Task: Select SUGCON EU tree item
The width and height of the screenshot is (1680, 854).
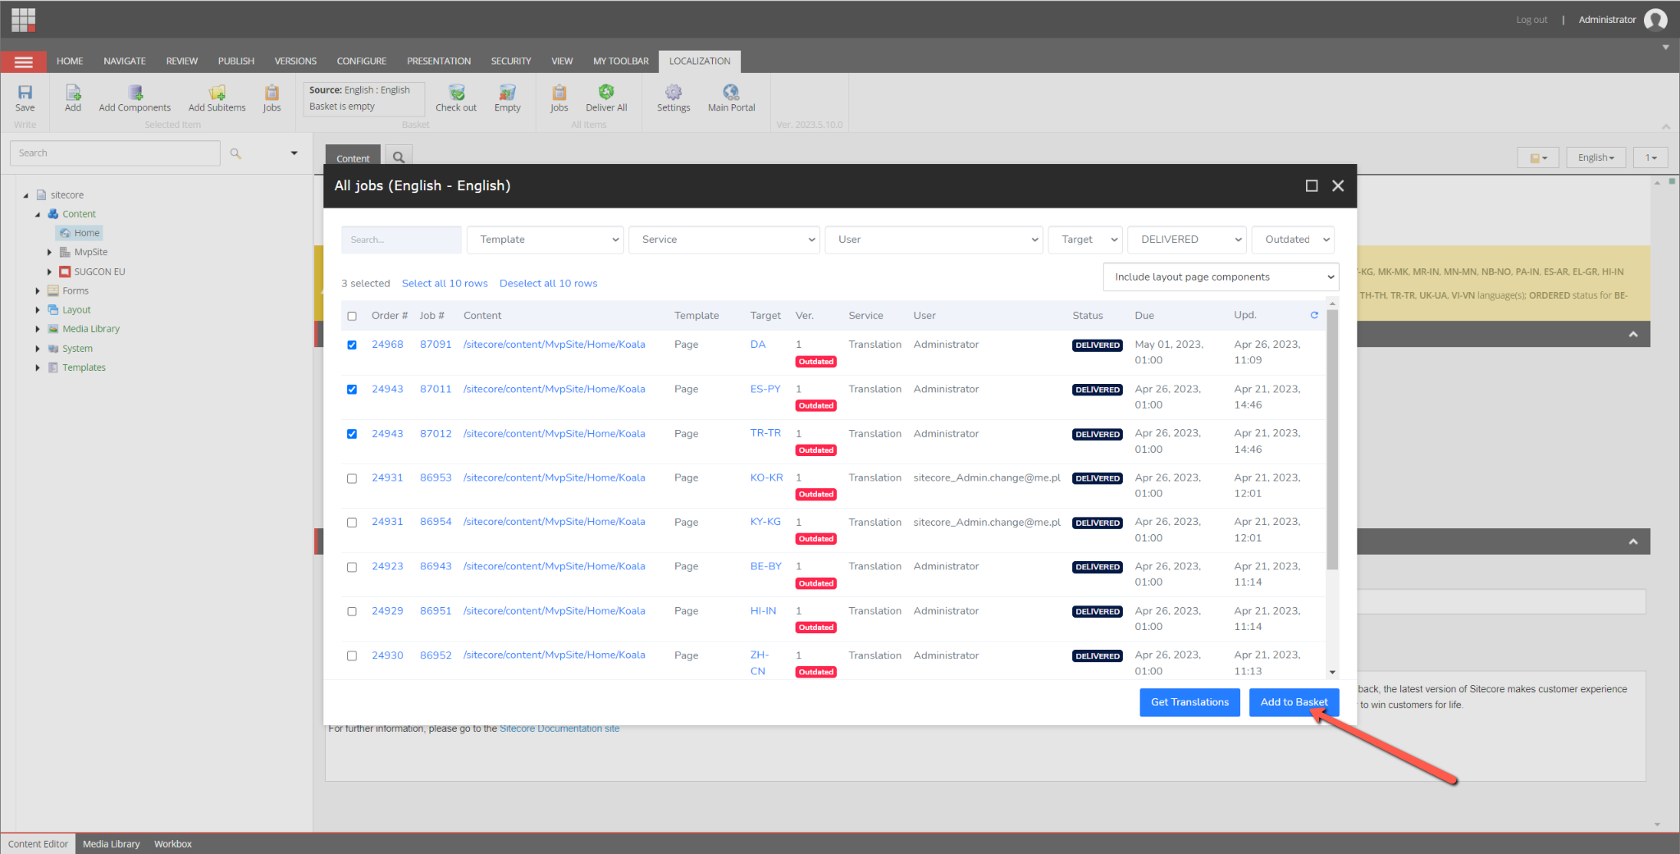Action: [99, 272]
